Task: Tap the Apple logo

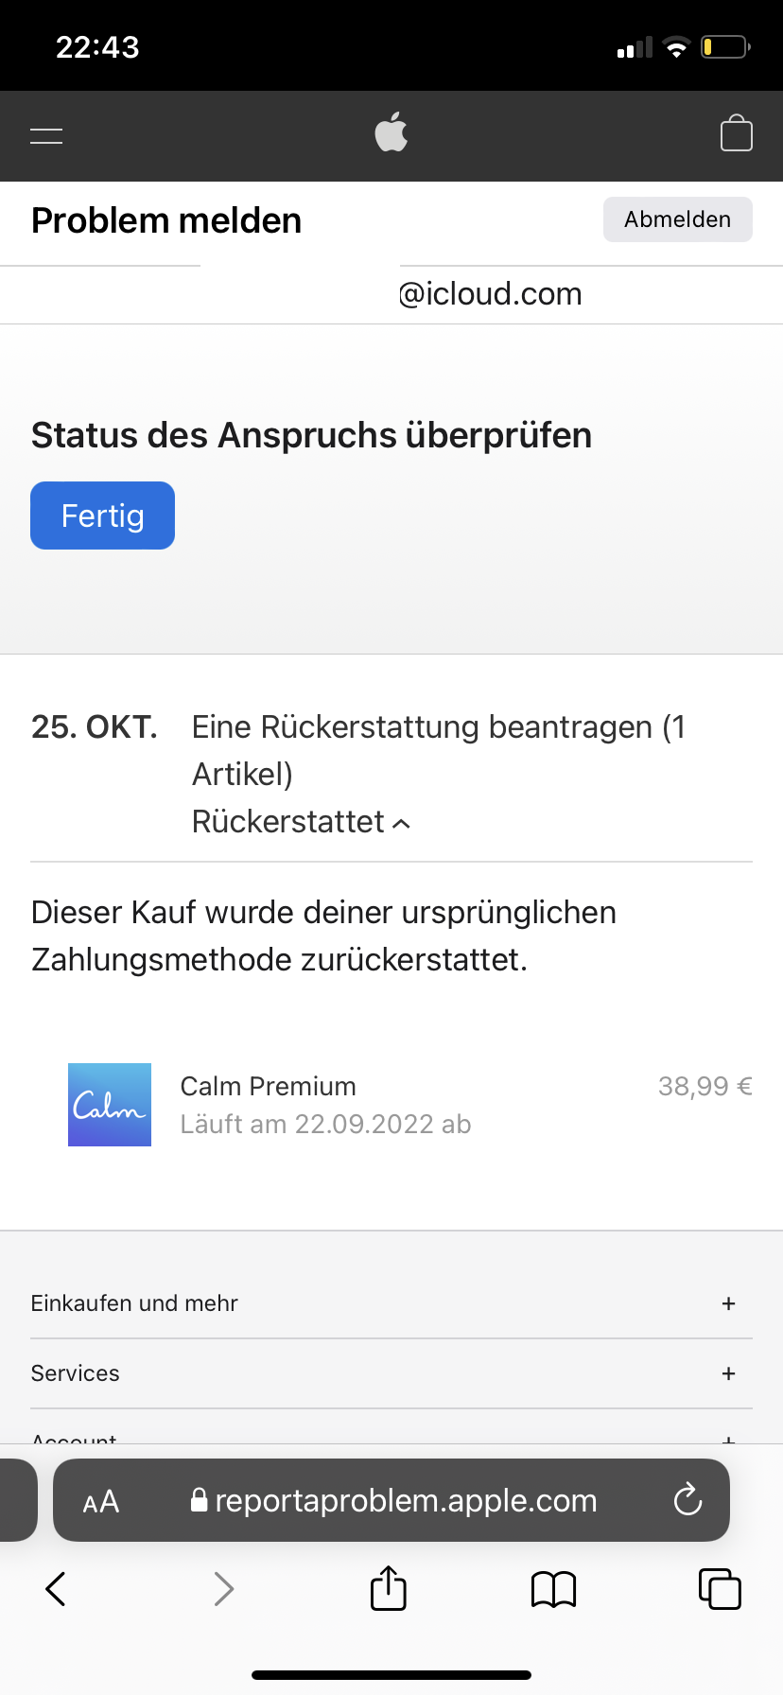Action: [x=391, y=132]
